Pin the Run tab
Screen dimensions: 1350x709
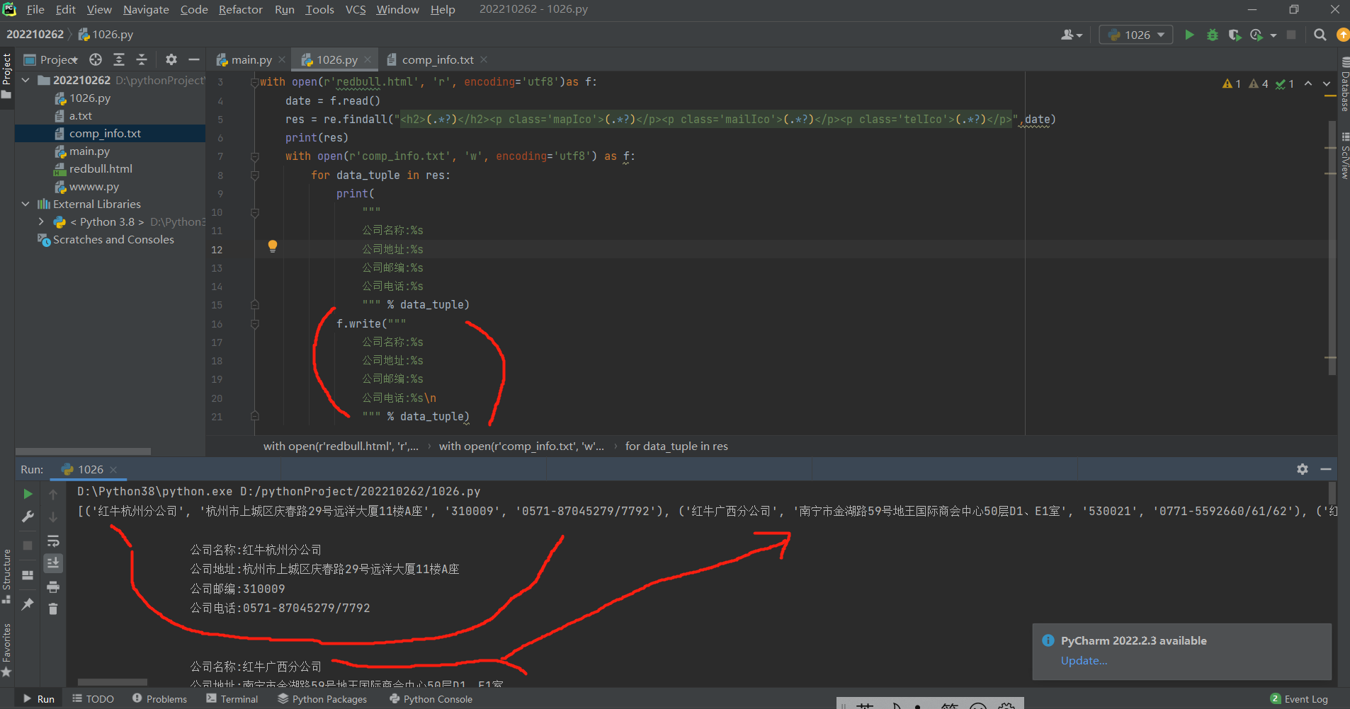coord(28,604)
